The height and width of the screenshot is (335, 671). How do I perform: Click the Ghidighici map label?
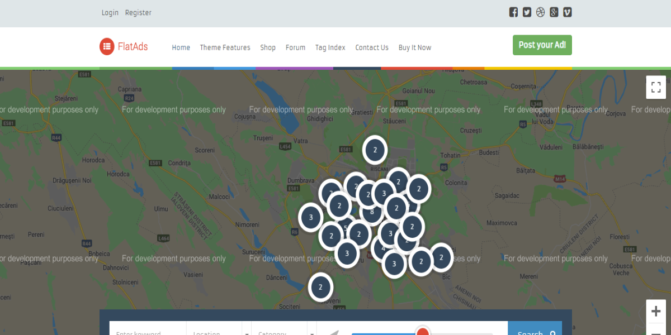[x=320, y=119]
